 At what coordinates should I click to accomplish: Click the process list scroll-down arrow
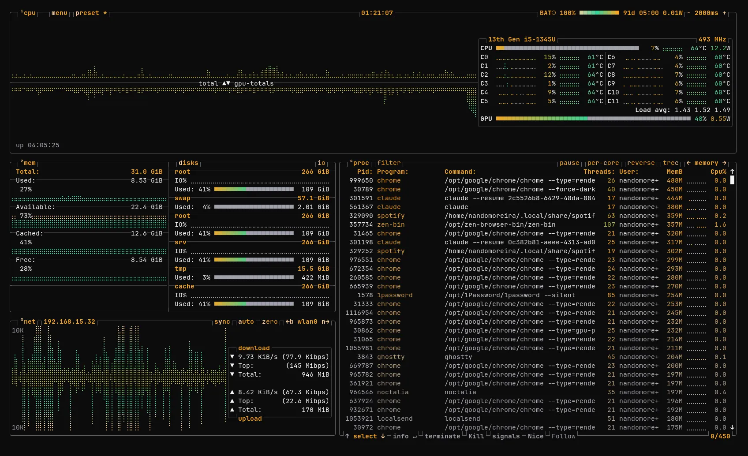pos(732,427)
